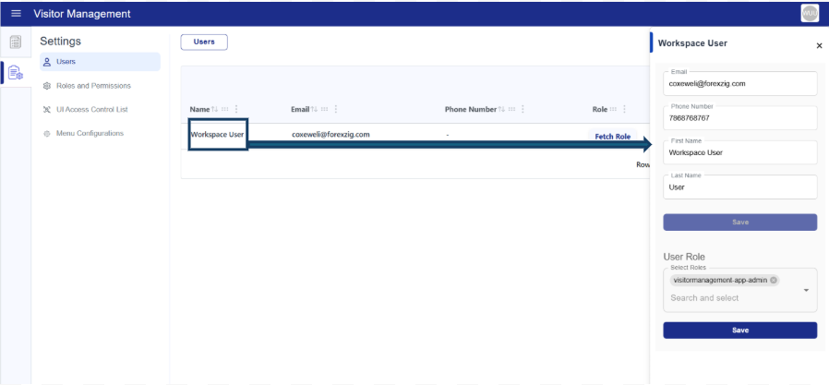Remove the visitormanagement-app-admin role chip
The height and width of the screenshot is (385, 829).
(x=774, y=281)
